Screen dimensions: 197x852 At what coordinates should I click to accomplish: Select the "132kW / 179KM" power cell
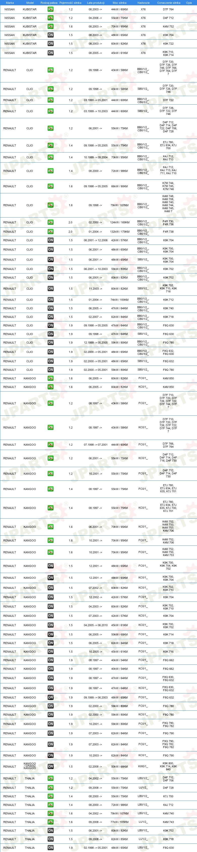120,232
